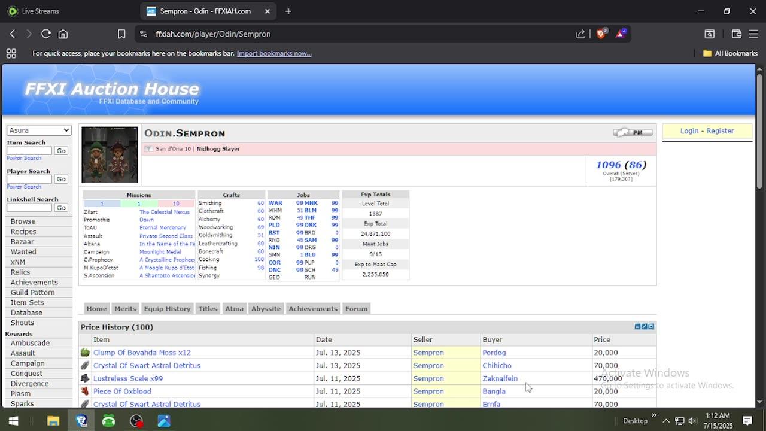Click the address bar URL ffxiah.com/player/Odin/Sempron
This screenshot has width=766, height=431.
coord(213,34)
